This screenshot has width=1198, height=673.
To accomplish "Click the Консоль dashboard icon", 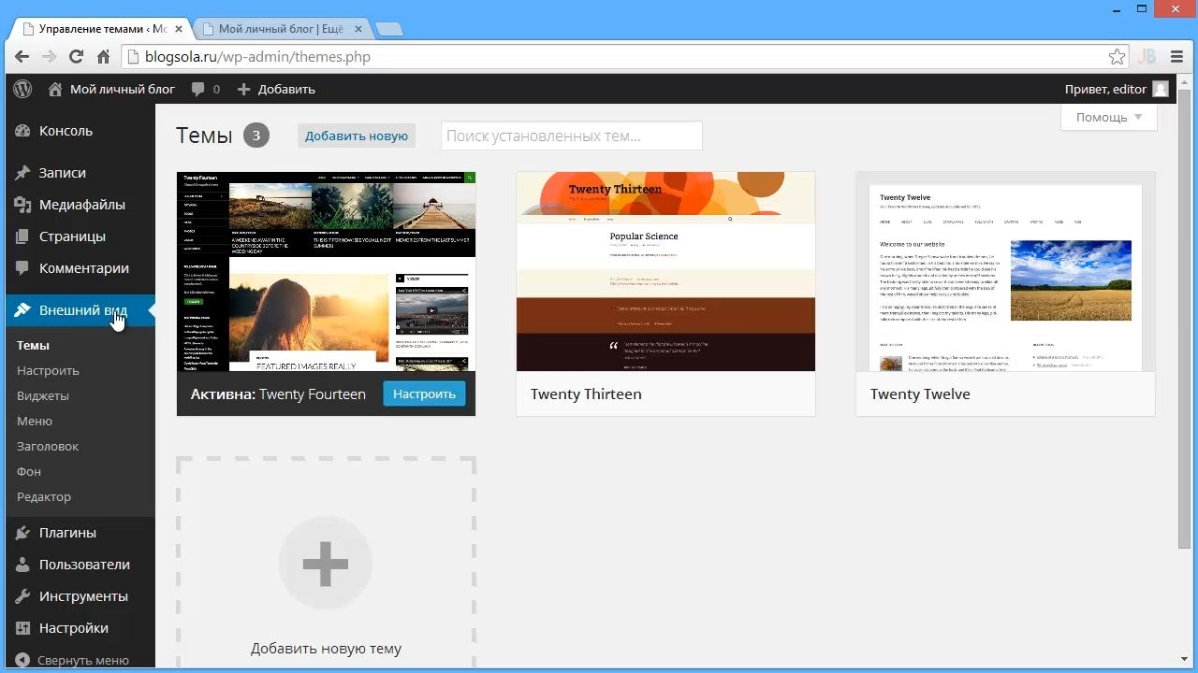I will tap(22, 131).
